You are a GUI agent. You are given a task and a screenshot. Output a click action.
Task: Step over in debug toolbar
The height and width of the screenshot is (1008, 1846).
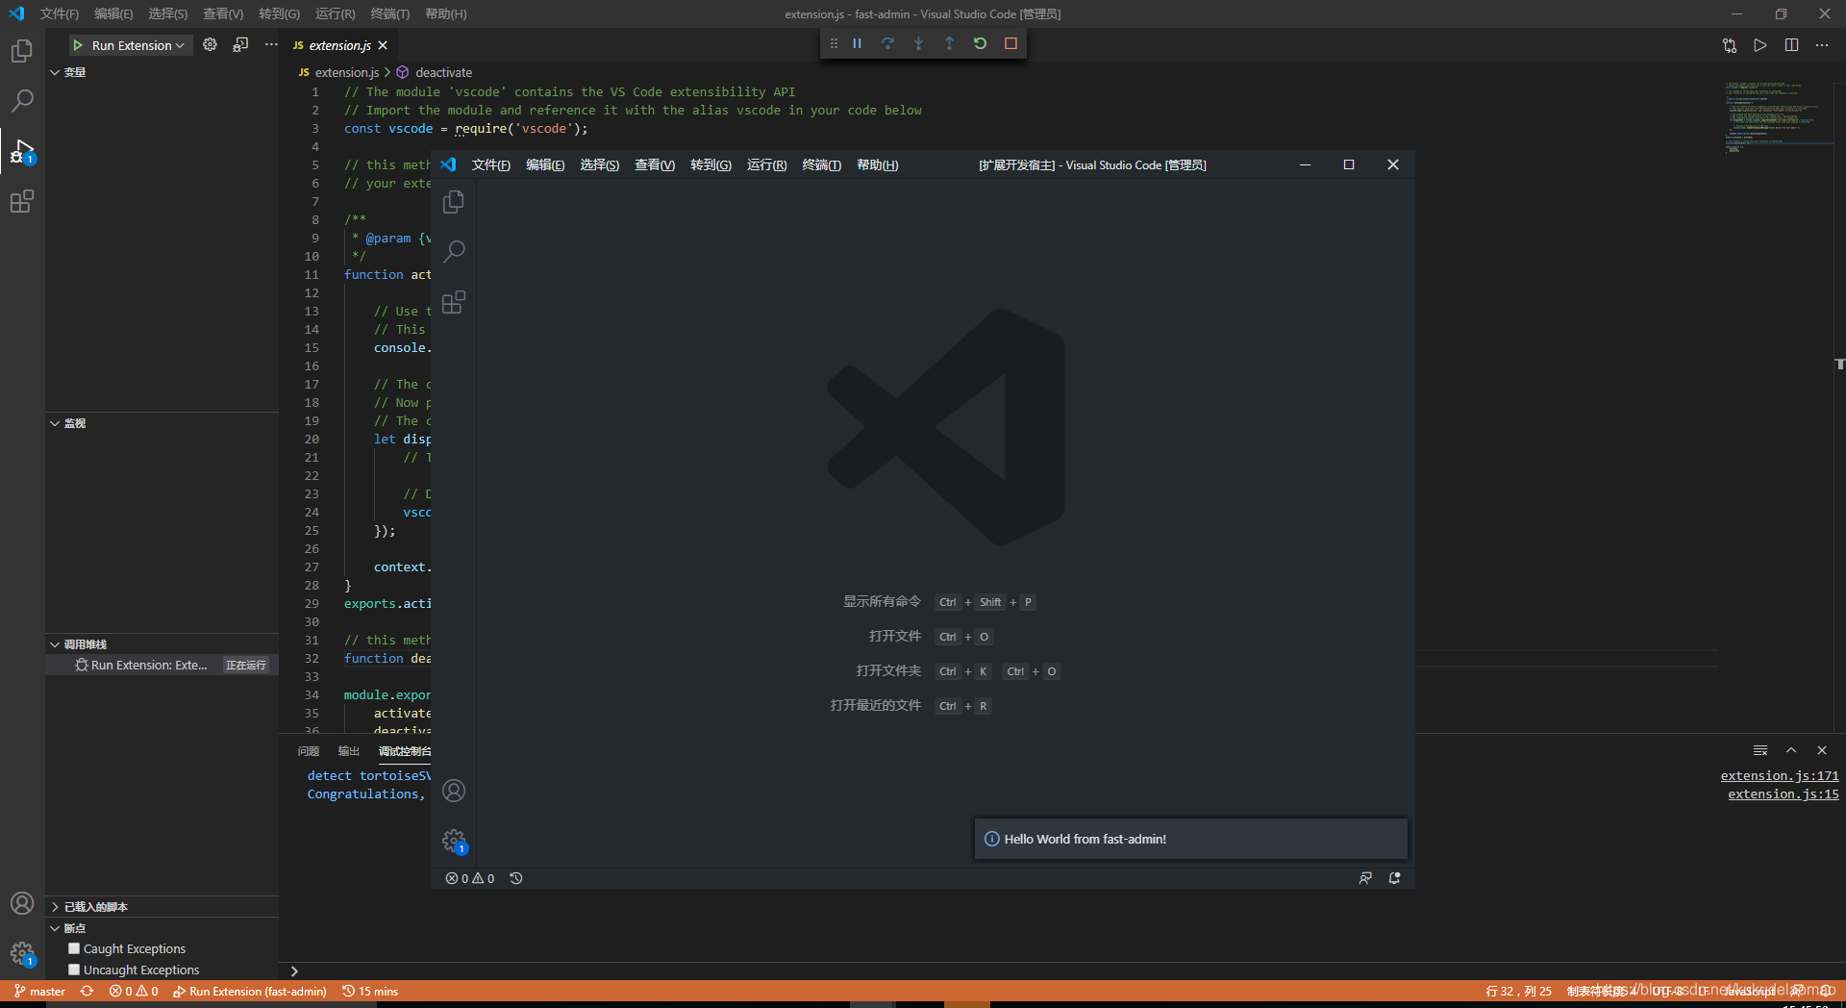(887, 43)
